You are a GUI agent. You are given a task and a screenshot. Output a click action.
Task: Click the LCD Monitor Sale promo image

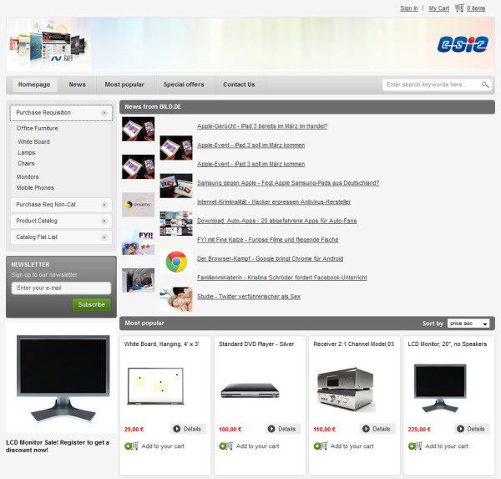(63, 379)
